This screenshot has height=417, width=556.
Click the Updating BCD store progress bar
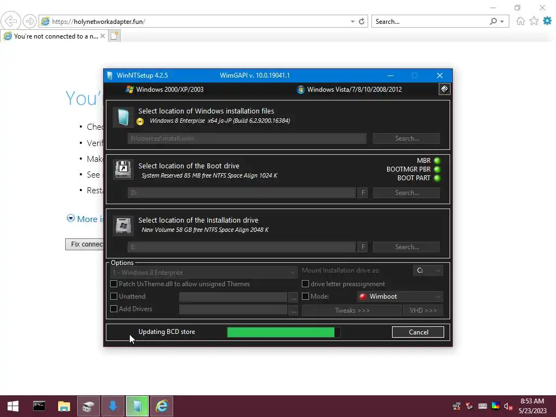[283, 332]
